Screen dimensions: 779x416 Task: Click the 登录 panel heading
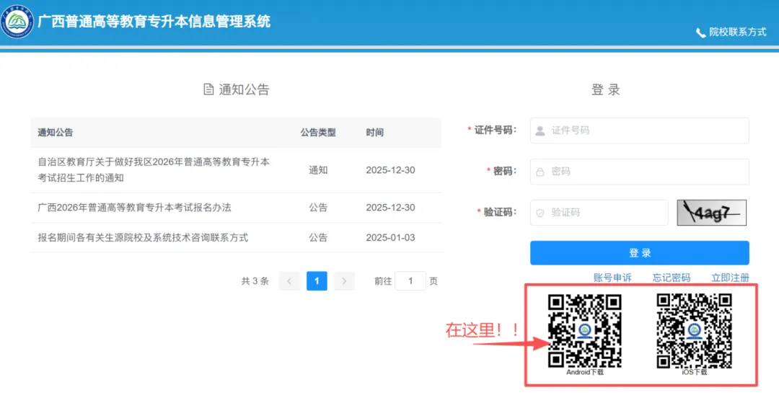tap(606, 90)
